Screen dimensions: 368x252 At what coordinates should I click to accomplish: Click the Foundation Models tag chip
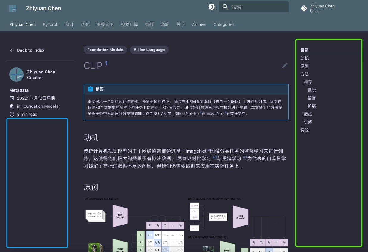point(105,50)
